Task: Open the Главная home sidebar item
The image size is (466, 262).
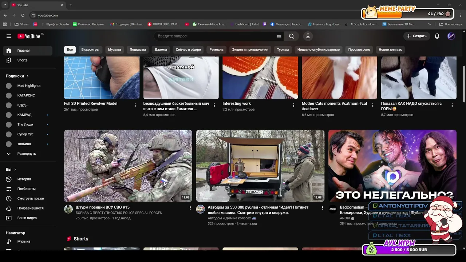Action: [x=28, y=51]
